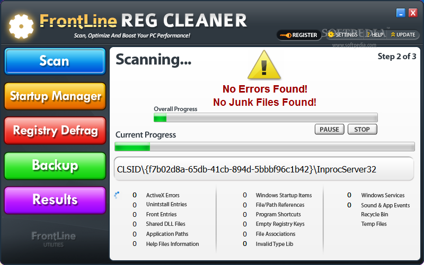Select the Windows Services row
Screen dimensions: 424x265
coord(383,195)
